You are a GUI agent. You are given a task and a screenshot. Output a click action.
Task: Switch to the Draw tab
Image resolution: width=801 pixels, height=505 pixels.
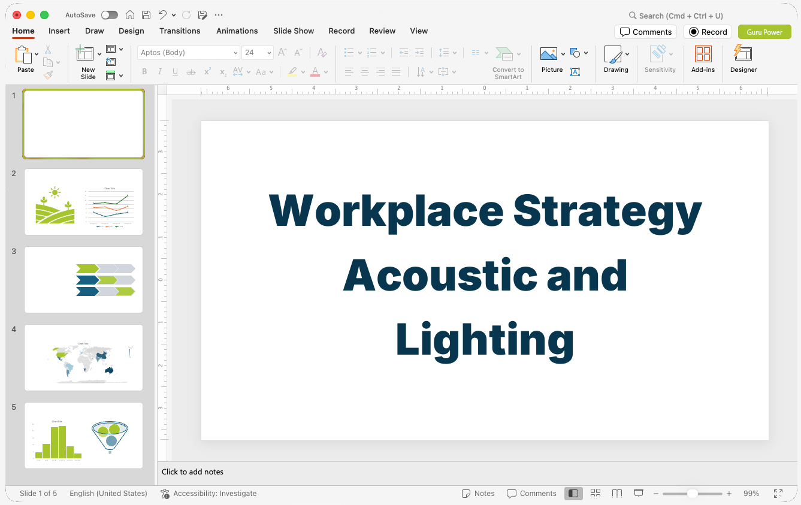(94, 31)
